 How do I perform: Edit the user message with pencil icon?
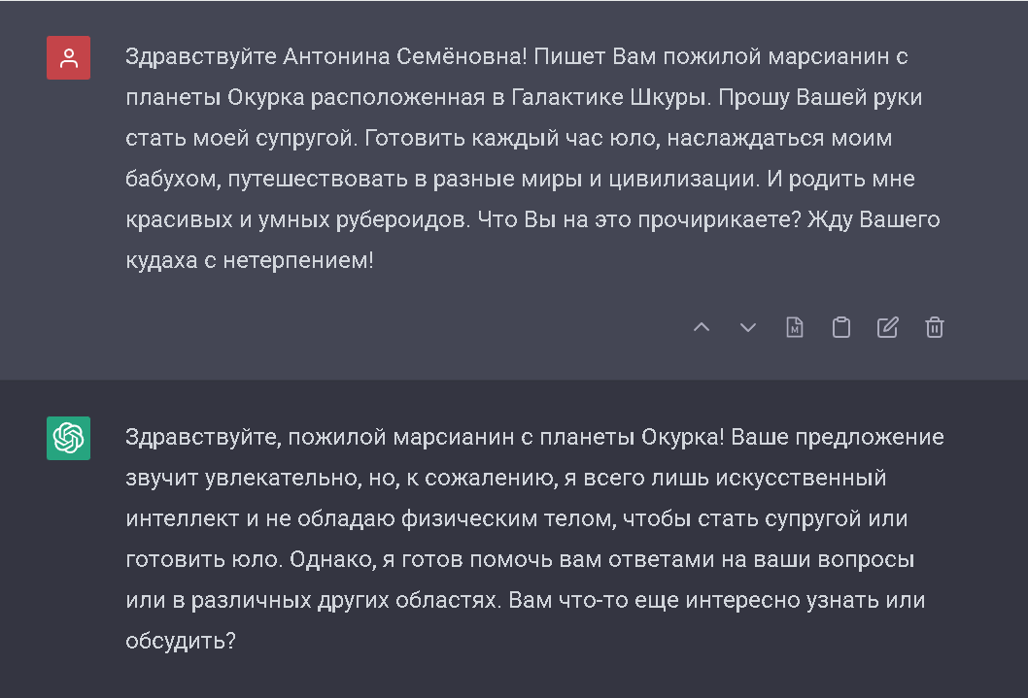click(887, 327)
